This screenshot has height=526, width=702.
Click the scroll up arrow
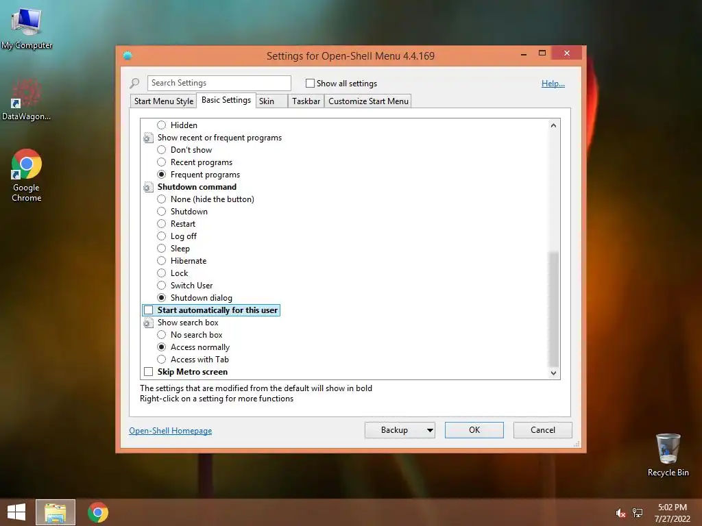[x=553, y=125]
